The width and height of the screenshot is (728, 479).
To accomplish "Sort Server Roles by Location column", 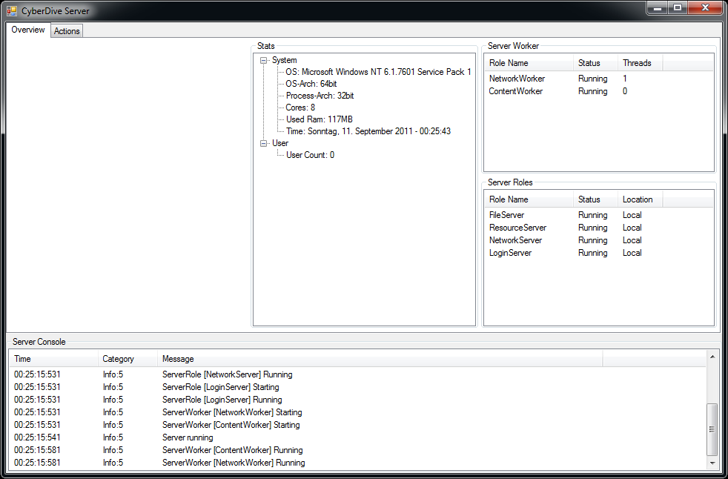I will (x=638, y=199).
